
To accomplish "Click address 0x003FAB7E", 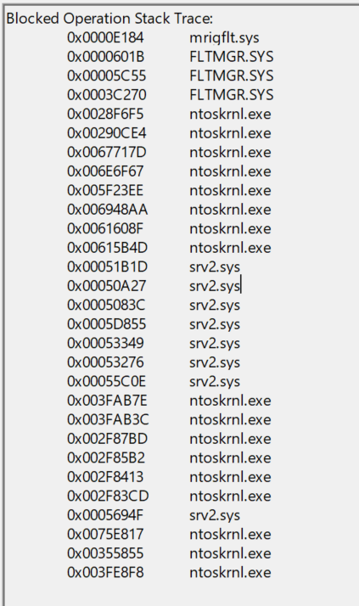I will 107,401.
